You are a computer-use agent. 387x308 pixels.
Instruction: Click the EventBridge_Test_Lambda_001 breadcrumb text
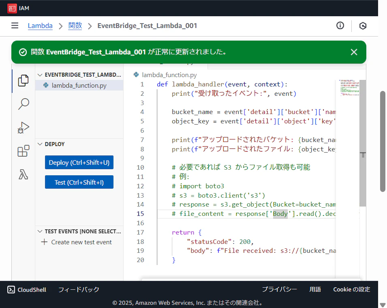tap(147, 26)
